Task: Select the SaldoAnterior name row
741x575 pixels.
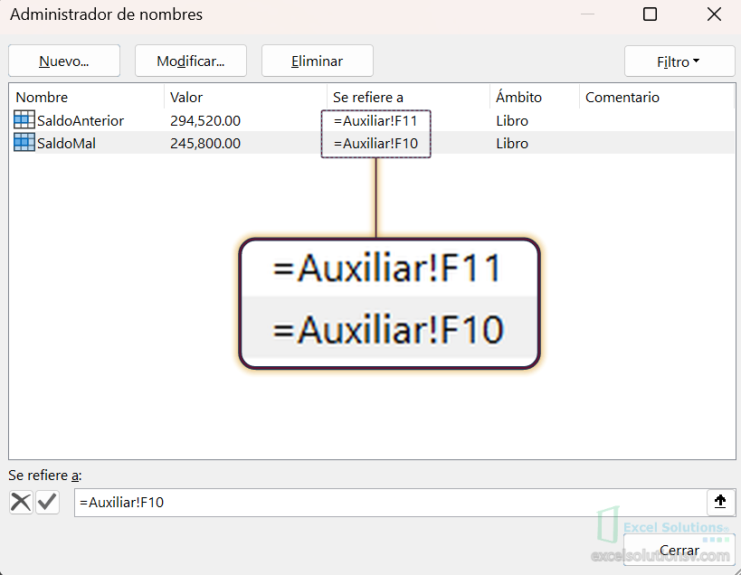Action: click(x=372, y=120)
